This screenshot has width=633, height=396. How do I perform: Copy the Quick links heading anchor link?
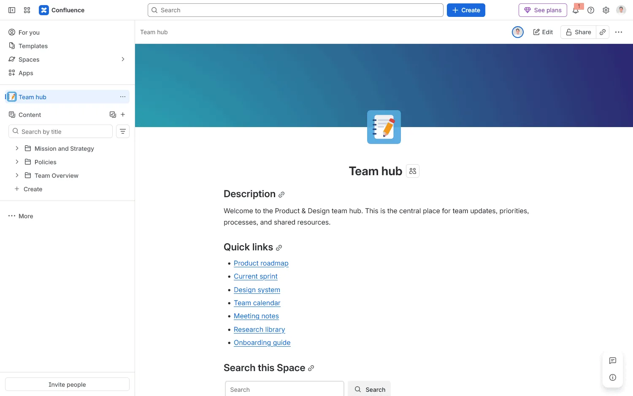[279, 248]
